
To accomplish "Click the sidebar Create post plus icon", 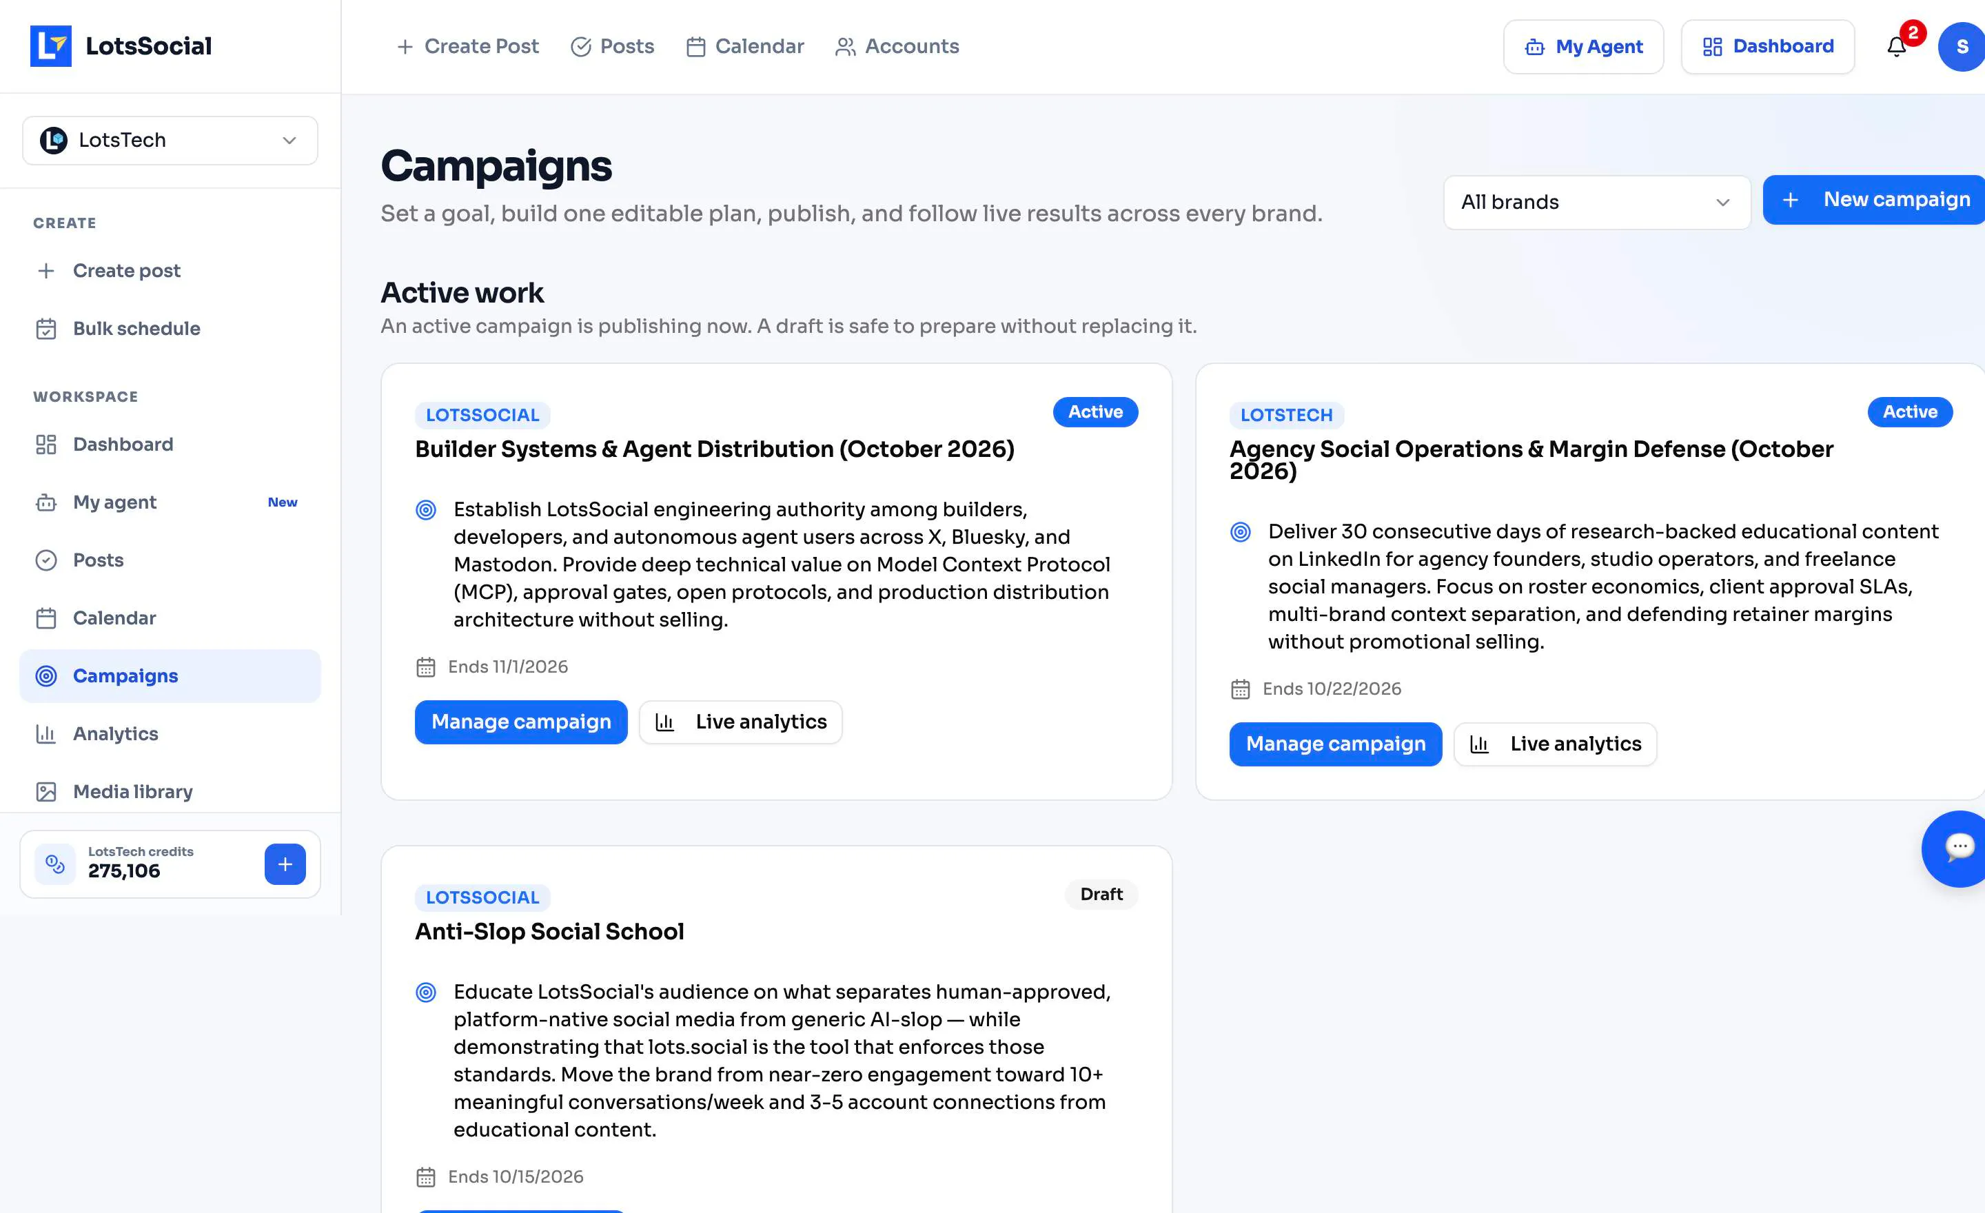I will point(47,271).
